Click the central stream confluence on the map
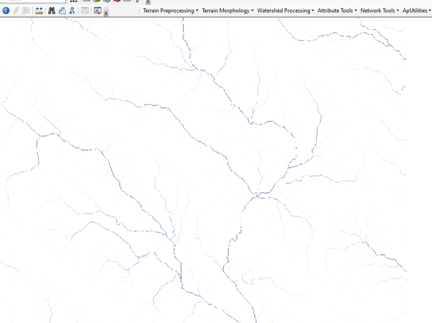The height and width of the screenshot is (323, 432). 256,195
